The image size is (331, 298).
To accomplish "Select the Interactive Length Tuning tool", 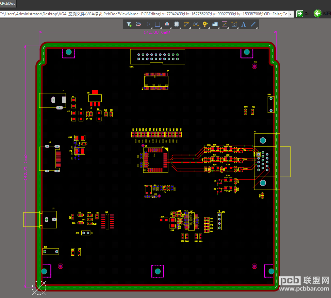I will 196,24.
